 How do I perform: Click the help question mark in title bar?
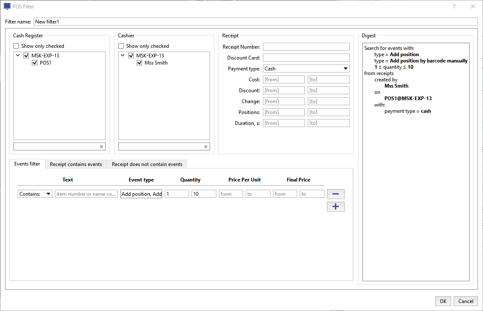[454, 6]
